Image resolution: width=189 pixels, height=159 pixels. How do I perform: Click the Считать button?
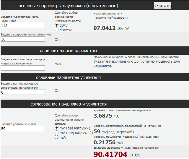tap(162, 5)
